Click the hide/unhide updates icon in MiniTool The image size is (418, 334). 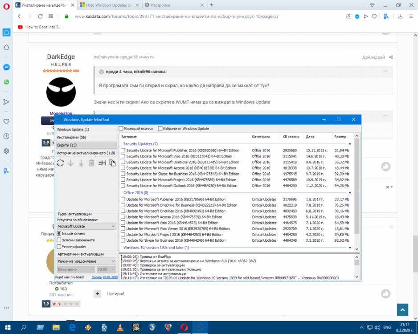[x=102, y=163]
